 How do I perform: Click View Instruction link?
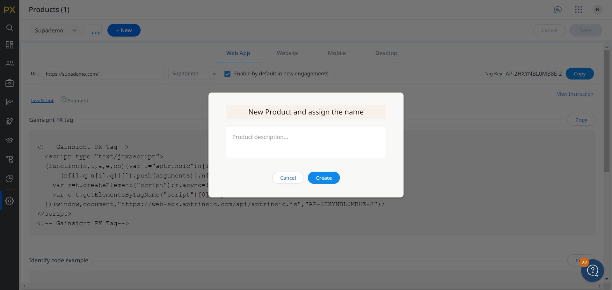[575, 94]
